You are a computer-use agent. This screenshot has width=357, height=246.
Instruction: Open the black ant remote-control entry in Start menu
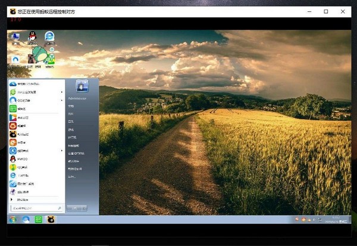pos(36,134)
